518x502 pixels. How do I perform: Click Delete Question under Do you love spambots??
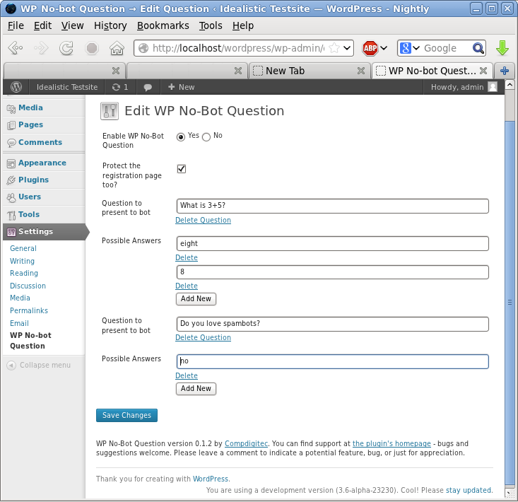coord(203,337)
